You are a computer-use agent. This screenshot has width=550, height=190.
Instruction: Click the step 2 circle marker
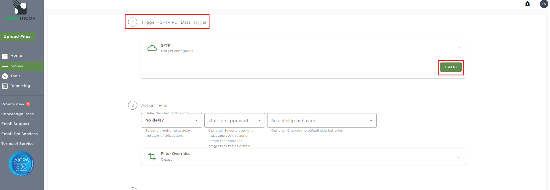click(x=132, y=105)
